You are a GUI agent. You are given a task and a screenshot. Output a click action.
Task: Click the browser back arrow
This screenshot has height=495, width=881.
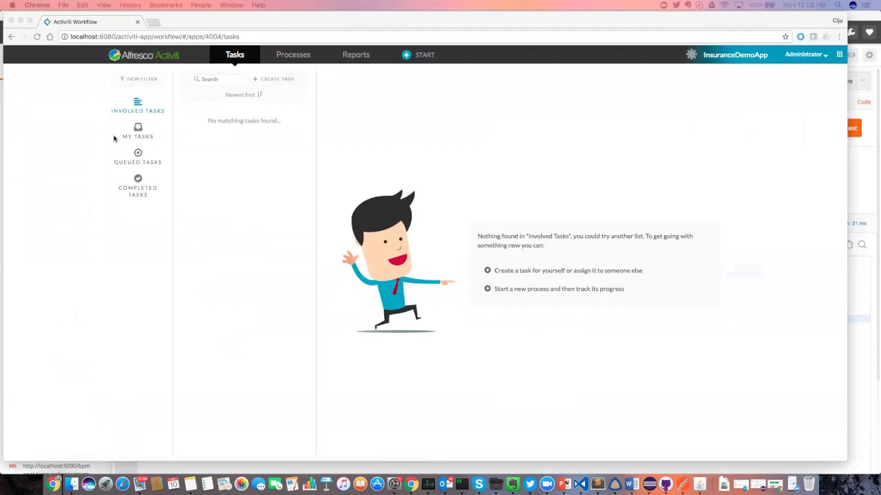tap(11, 36)
